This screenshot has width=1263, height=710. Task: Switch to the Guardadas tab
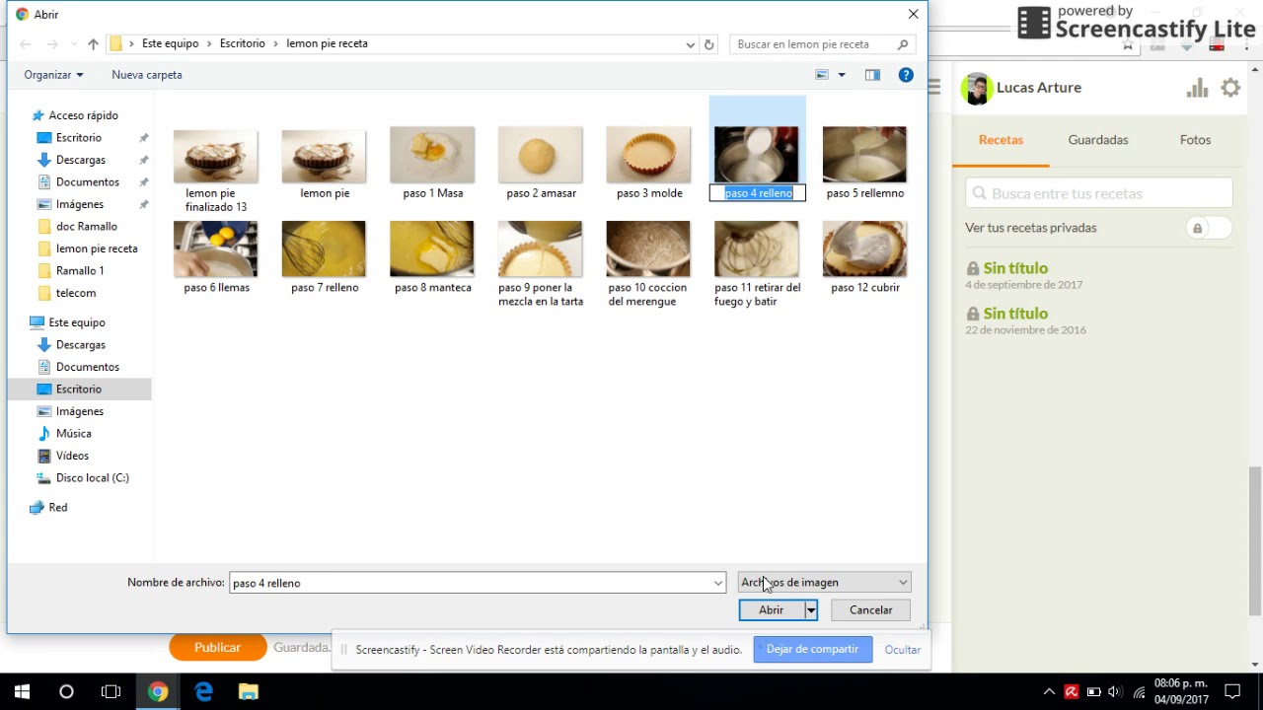pyautogui.click(x=1098, y=140)
